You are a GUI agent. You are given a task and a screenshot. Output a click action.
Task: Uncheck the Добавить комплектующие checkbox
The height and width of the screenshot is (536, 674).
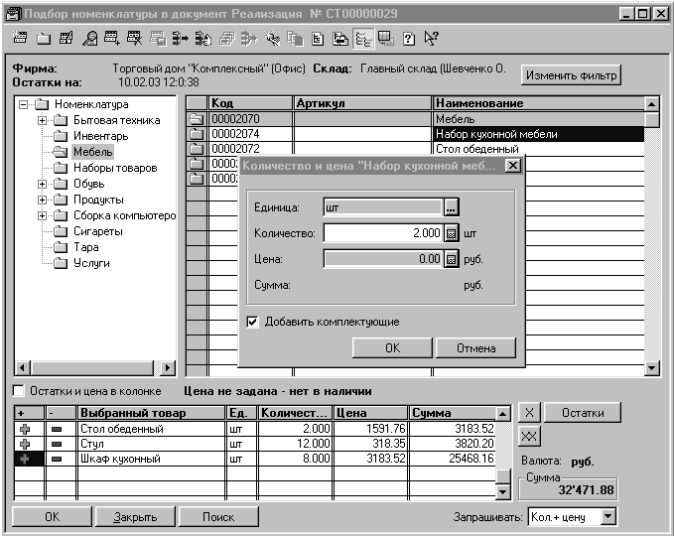point(253,322)
